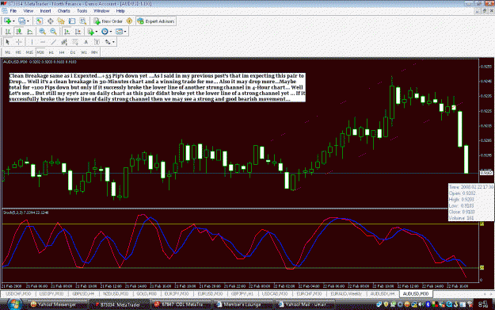Viewport: 495px width, 310px height.
Task: Select the Text 'A' drawing tool
Action: click(86, 42)
